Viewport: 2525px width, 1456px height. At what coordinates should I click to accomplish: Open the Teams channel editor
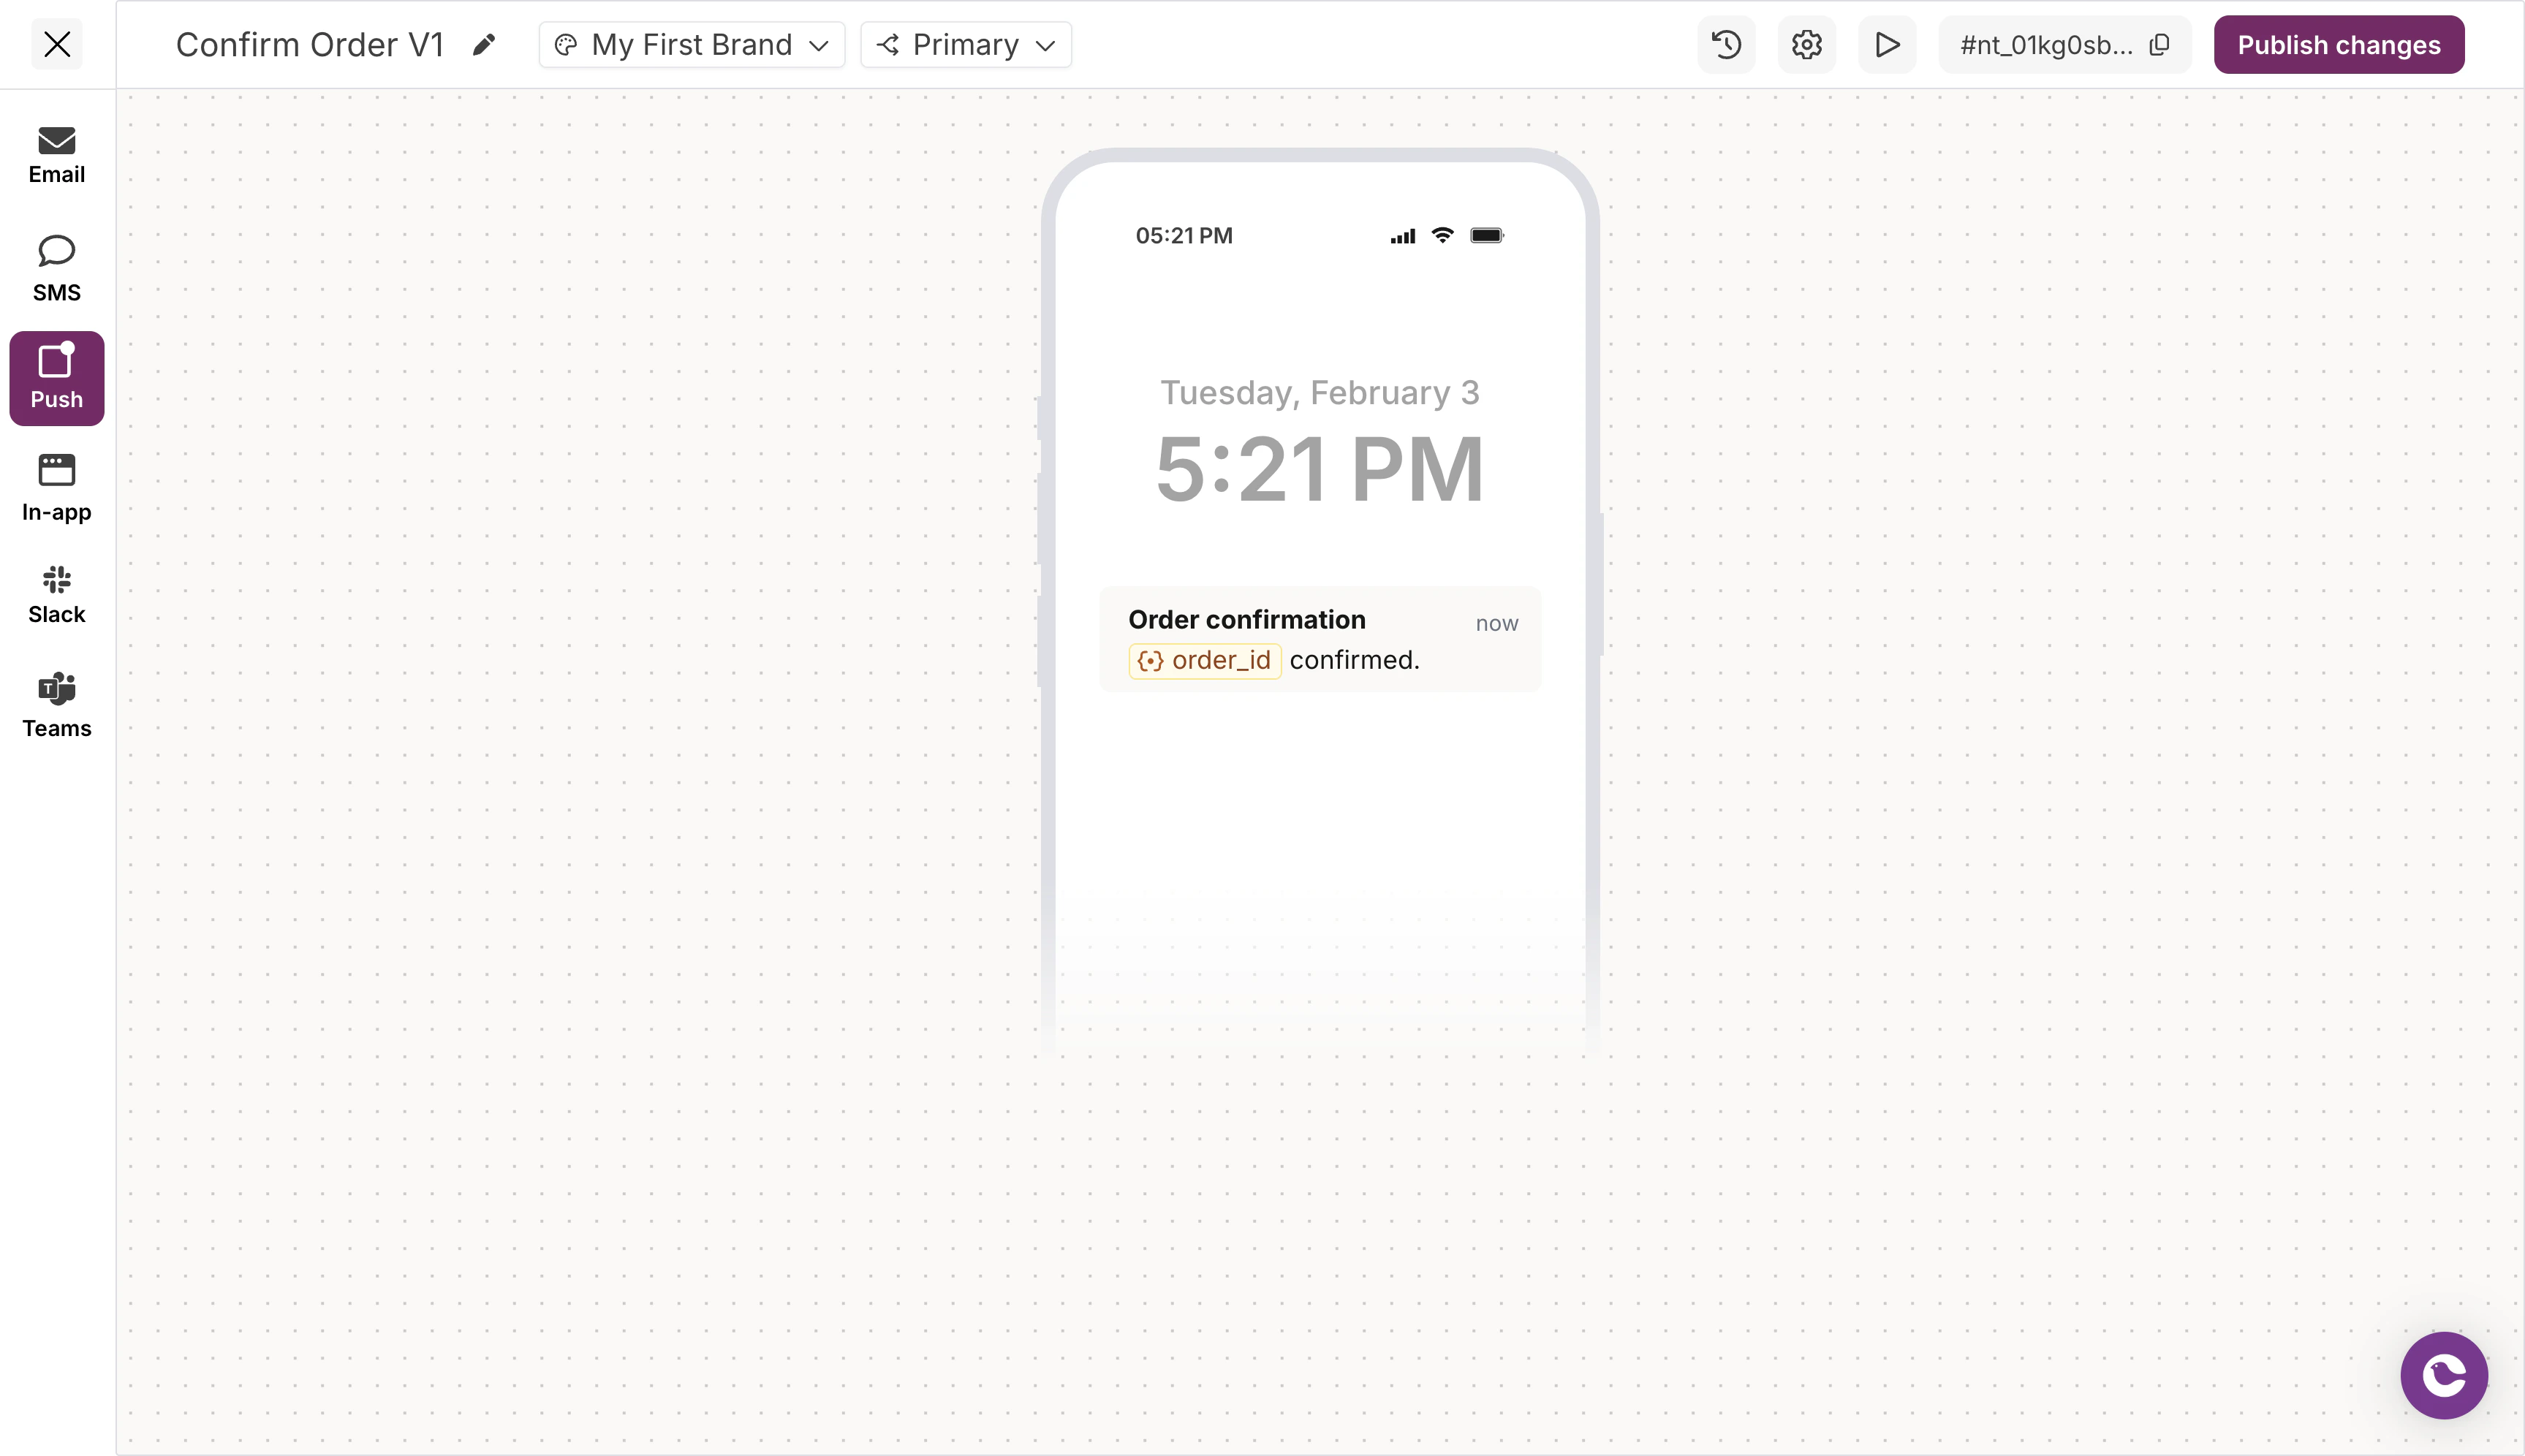click(x=56, y=705)
